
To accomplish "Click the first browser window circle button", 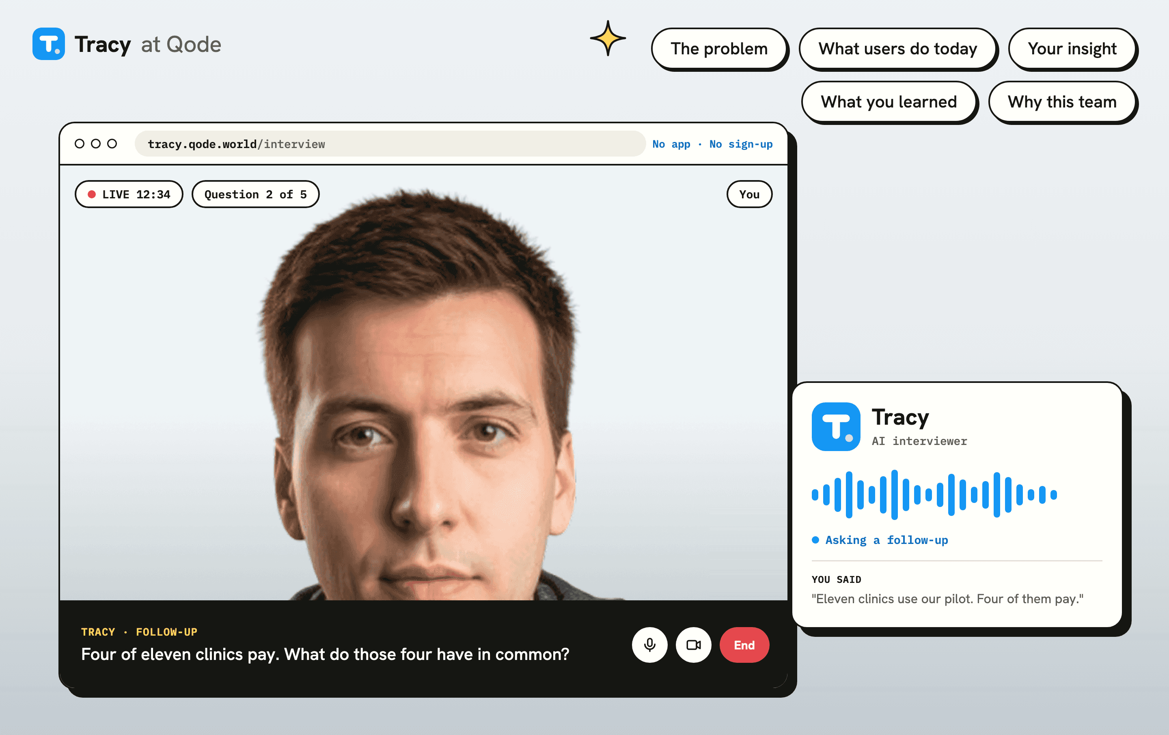I will coord(80,144).
